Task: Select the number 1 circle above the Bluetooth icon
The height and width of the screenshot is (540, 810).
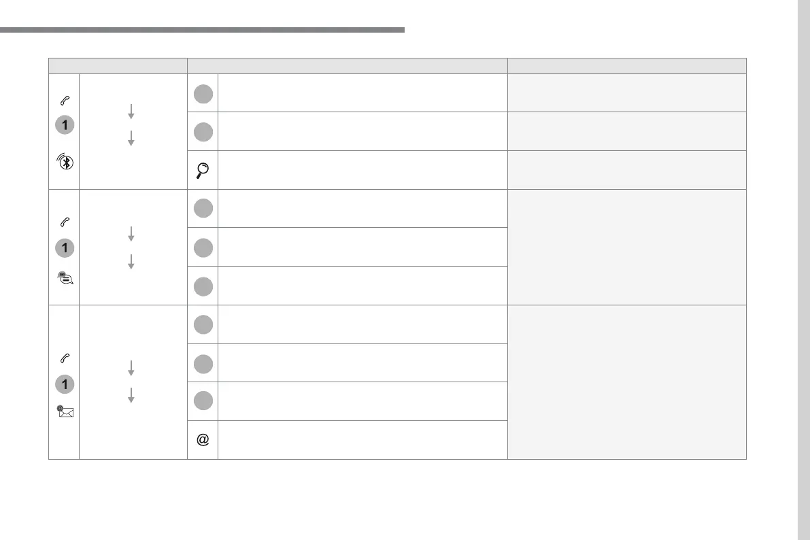Action: click(64, 126)
